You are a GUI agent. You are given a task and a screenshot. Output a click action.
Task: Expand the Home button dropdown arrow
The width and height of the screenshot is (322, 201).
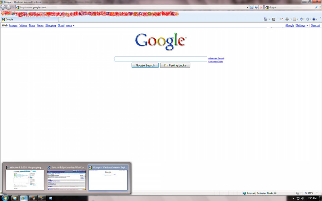pos(269,19)
